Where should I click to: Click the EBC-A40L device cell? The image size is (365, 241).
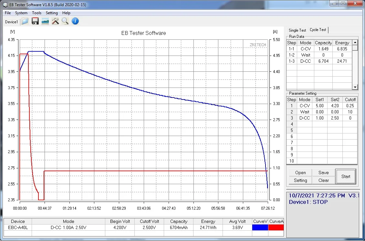(x=18, y=227)
